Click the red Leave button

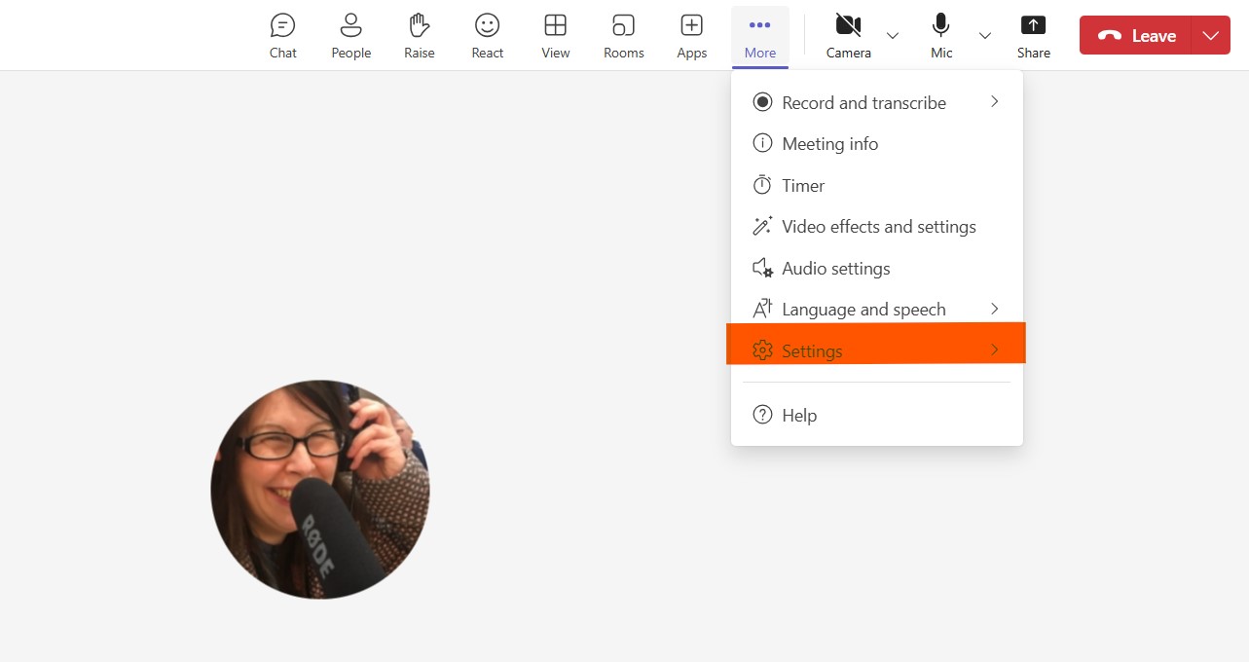tap(1136, 36)
